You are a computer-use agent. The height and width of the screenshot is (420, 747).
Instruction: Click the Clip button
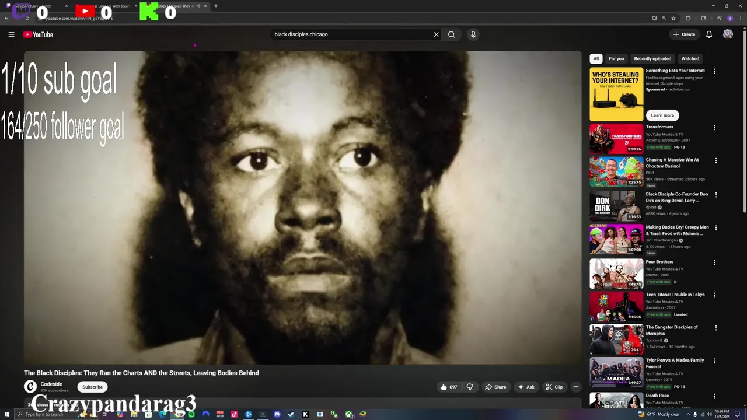tap(554, 387)
